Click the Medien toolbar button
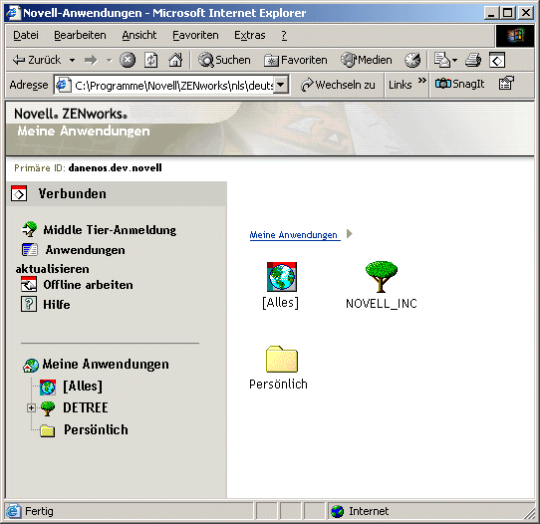The image size is (540, 524). pyautogui.click(x=366, y=60)
